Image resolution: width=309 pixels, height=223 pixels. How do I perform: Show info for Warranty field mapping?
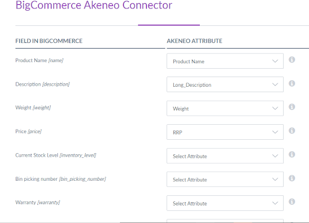pyautogui.click(x=292, y=201)
